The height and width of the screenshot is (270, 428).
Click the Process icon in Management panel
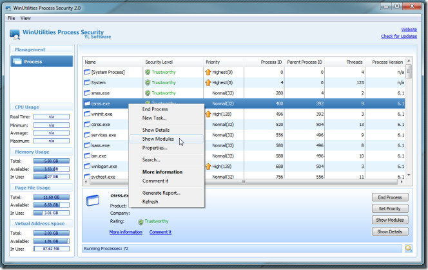[x=17, y=62]
